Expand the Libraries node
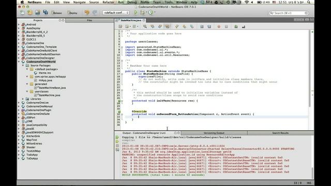This screenshot has height=186, width=331. (23, 99)
